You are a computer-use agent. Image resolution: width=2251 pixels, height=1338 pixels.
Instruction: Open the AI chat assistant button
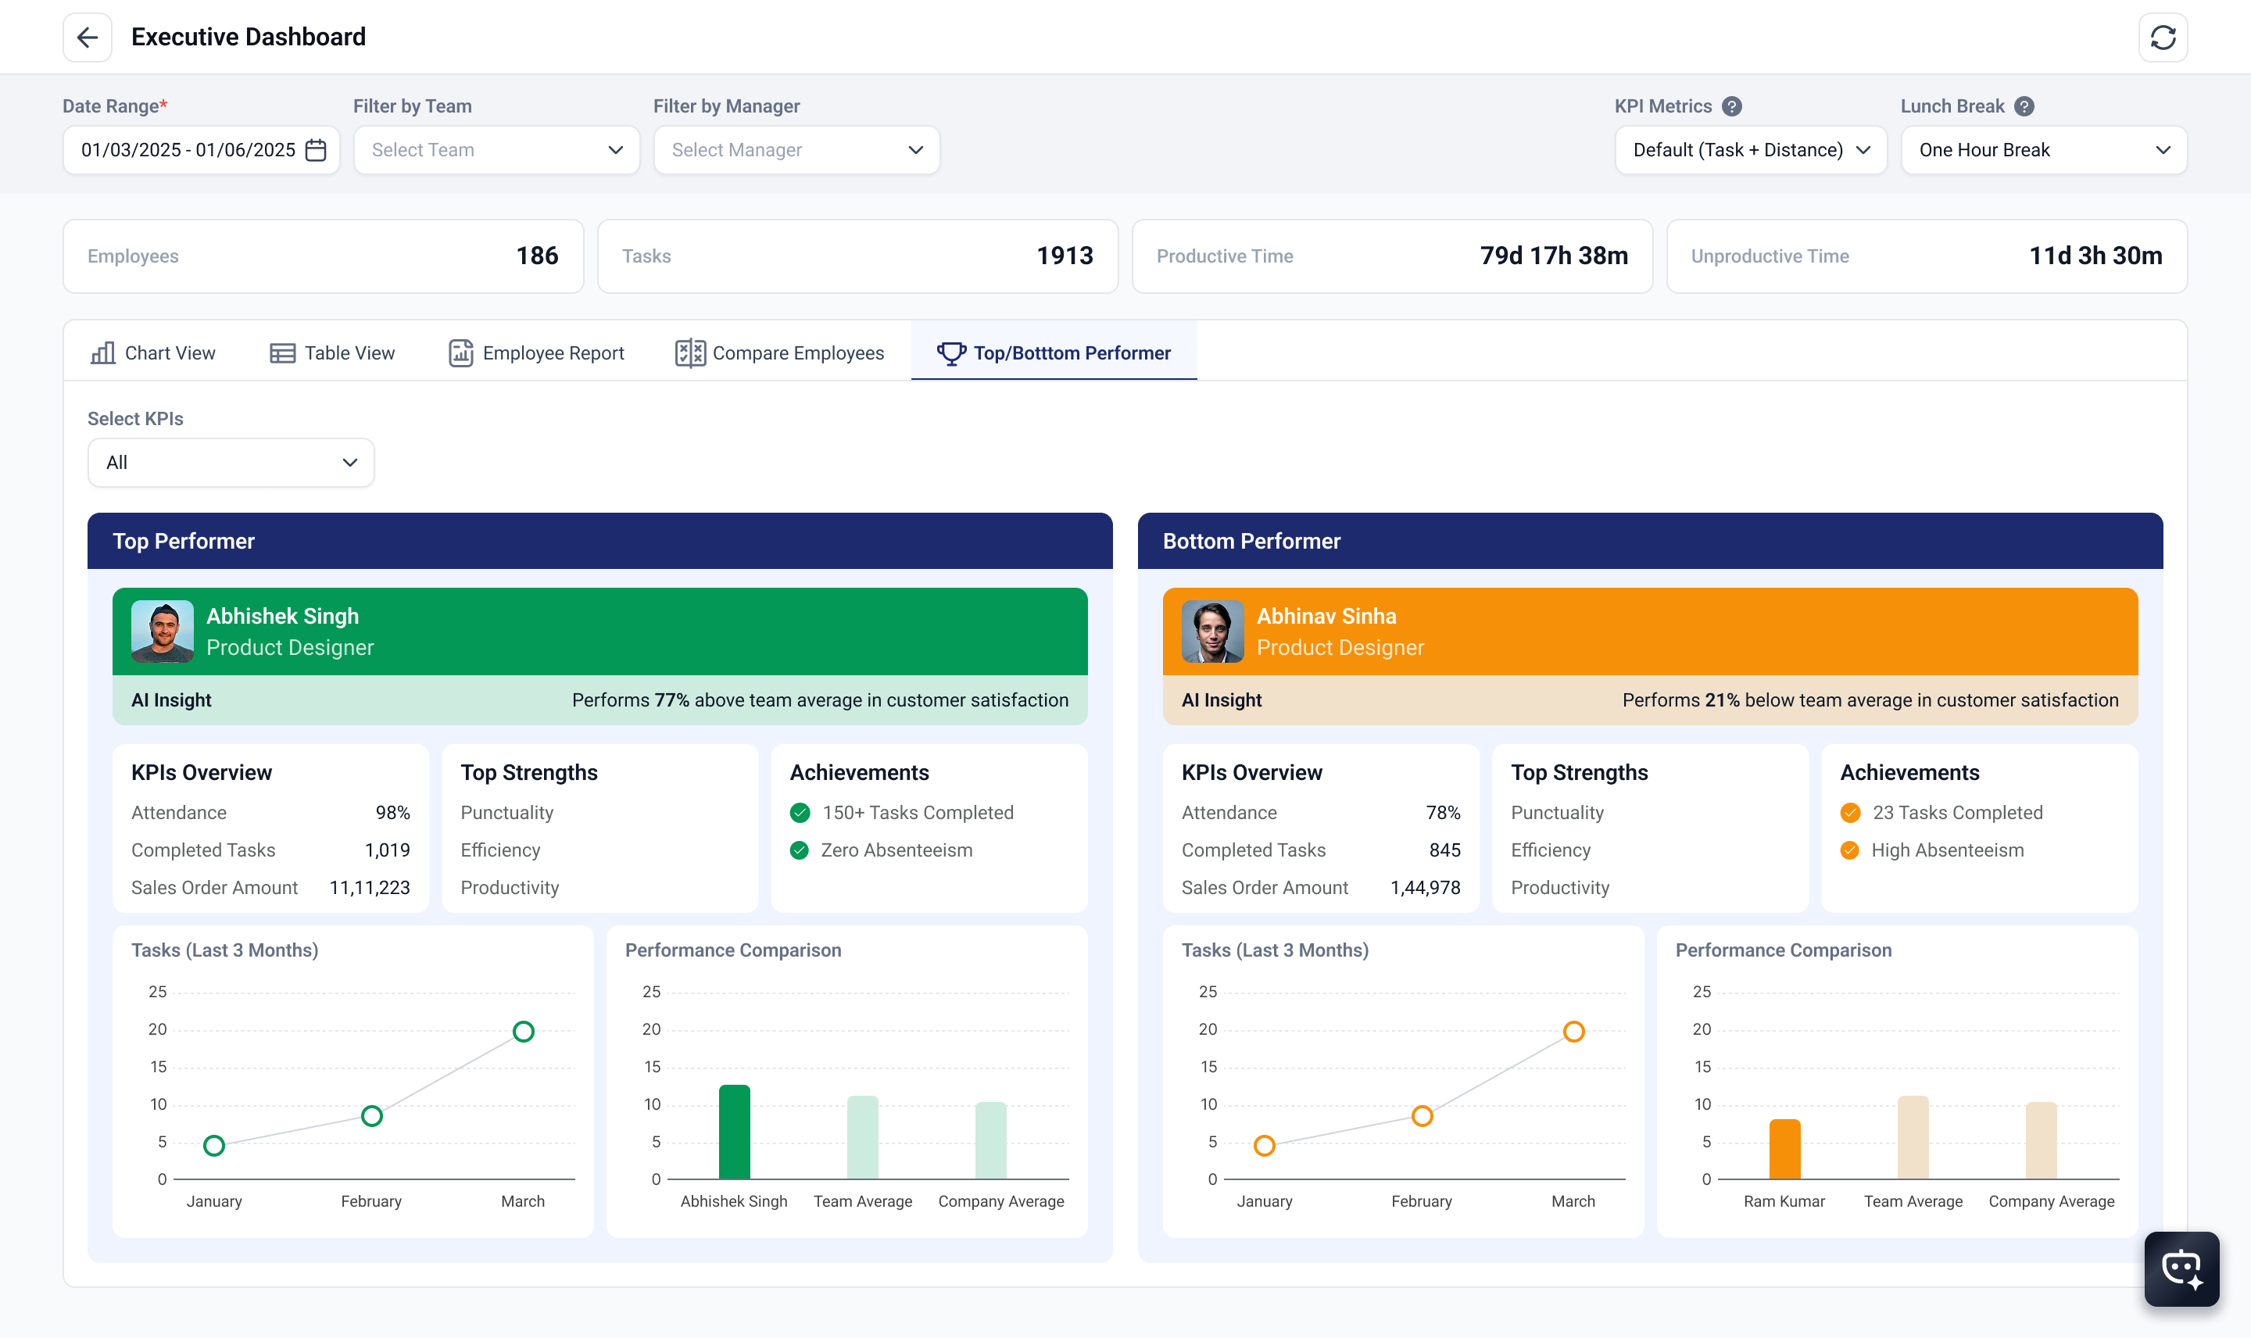pyautogui.click(x=2181, y=1268)
